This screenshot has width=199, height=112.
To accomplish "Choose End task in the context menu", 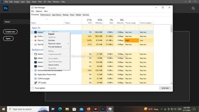I will (57, 40).
